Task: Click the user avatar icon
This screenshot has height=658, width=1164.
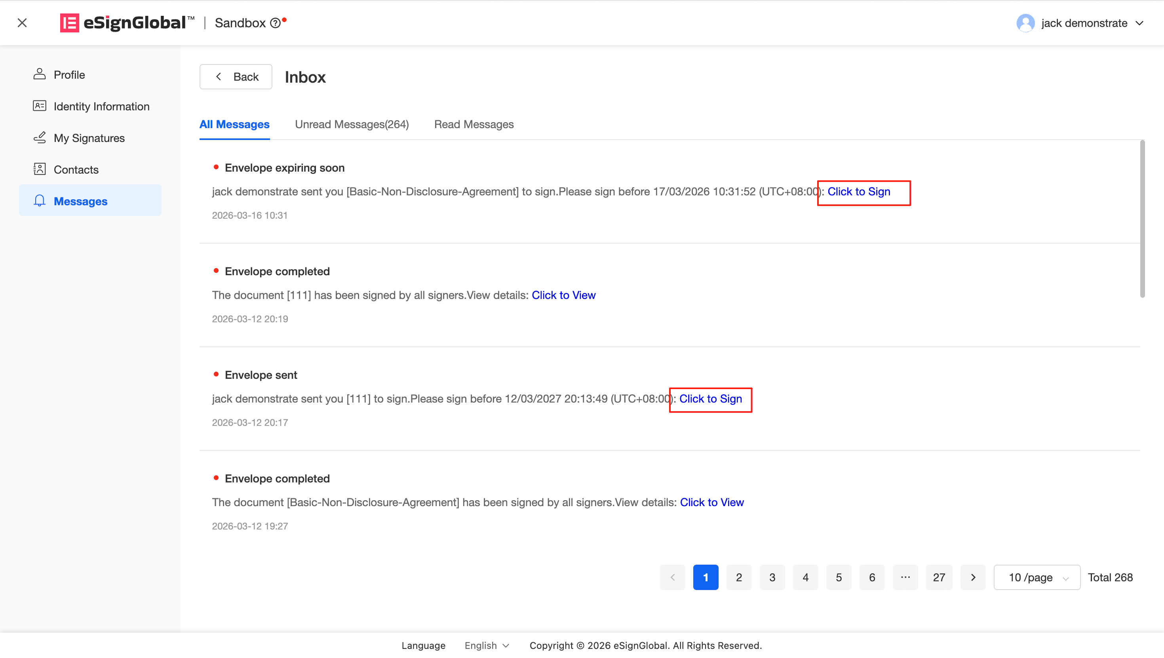Action: pos(1025,23)
